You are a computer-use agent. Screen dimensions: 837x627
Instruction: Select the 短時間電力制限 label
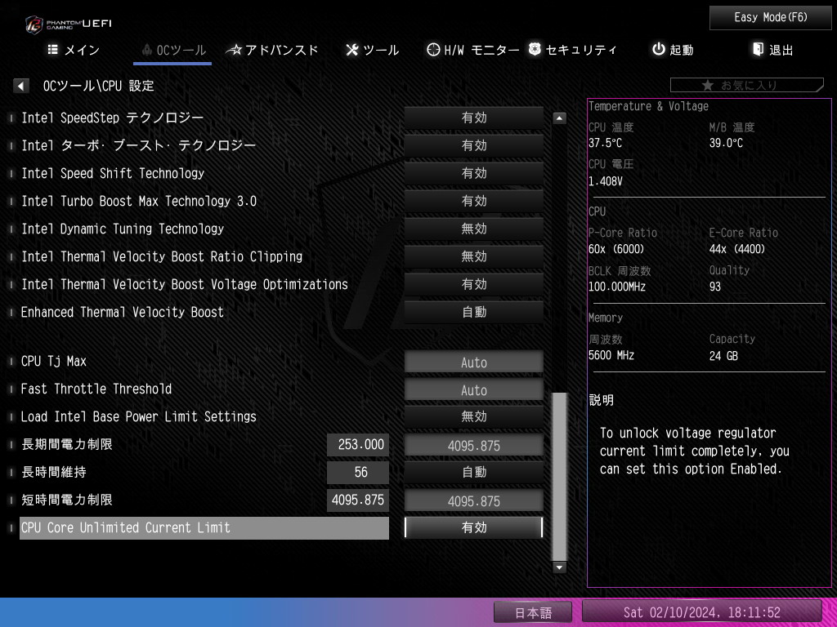67,500
